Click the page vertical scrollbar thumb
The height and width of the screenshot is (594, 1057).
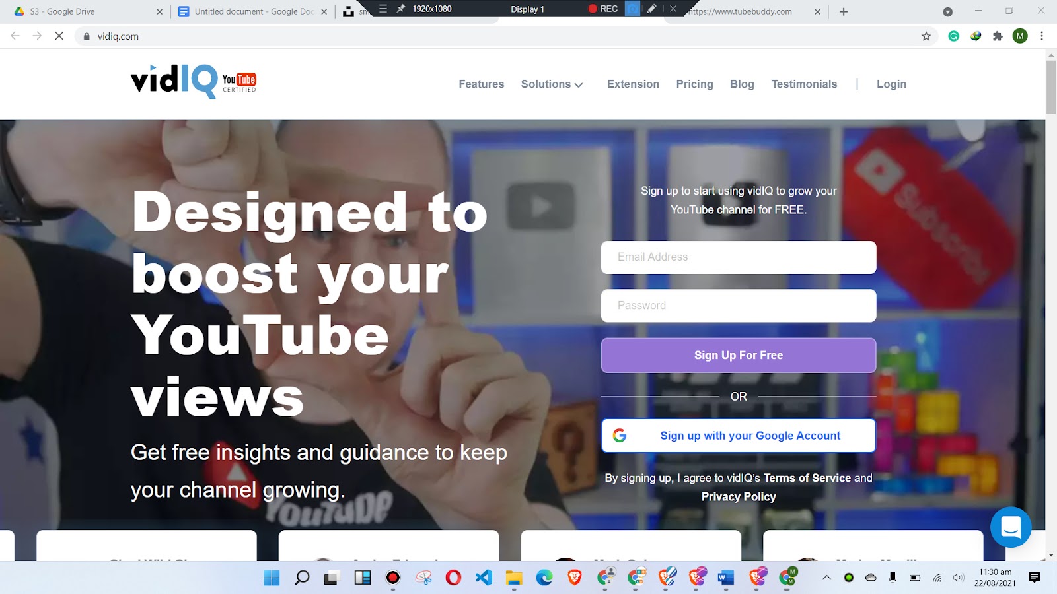(x=1051, y=88)
